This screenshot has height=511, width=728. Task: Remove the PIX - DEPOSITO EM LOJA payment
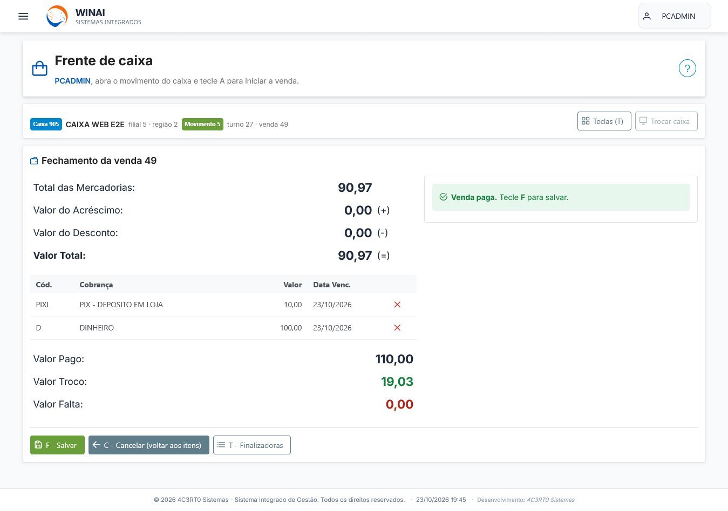pos(397,305)
